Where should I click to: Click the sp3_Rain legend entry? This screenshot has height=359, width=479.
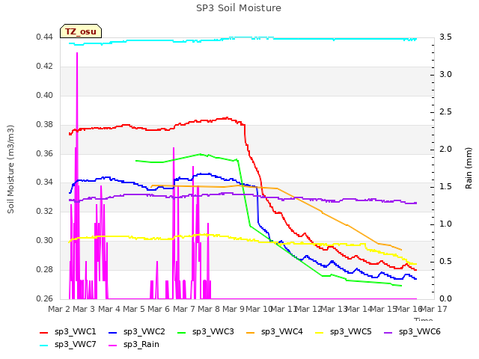pos(134,345)
